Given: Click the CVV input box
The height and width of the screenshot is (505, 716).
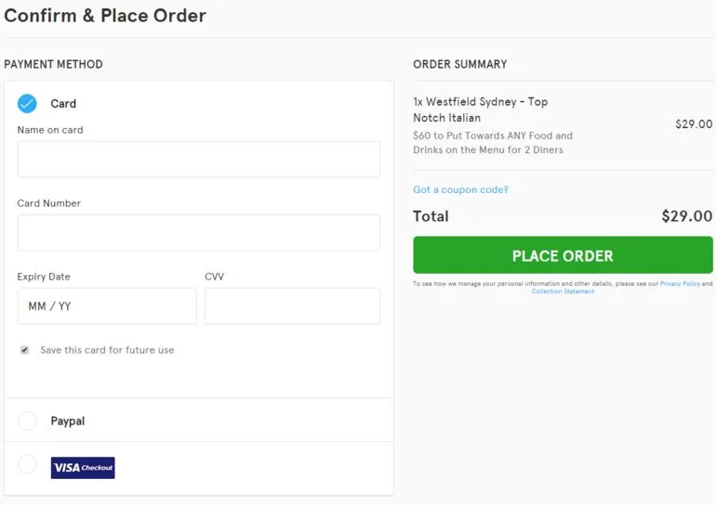Looking at the screenshot, I should 292,305.
